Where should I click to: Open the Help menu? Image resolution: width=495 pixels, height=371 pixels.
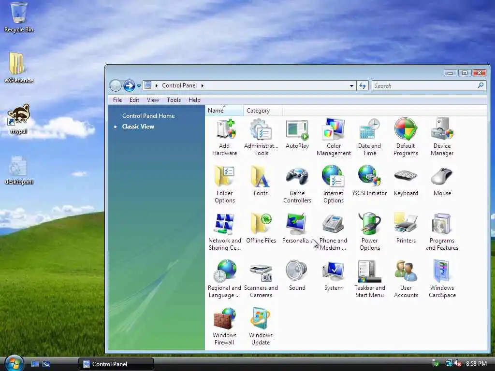click(194, 100)
